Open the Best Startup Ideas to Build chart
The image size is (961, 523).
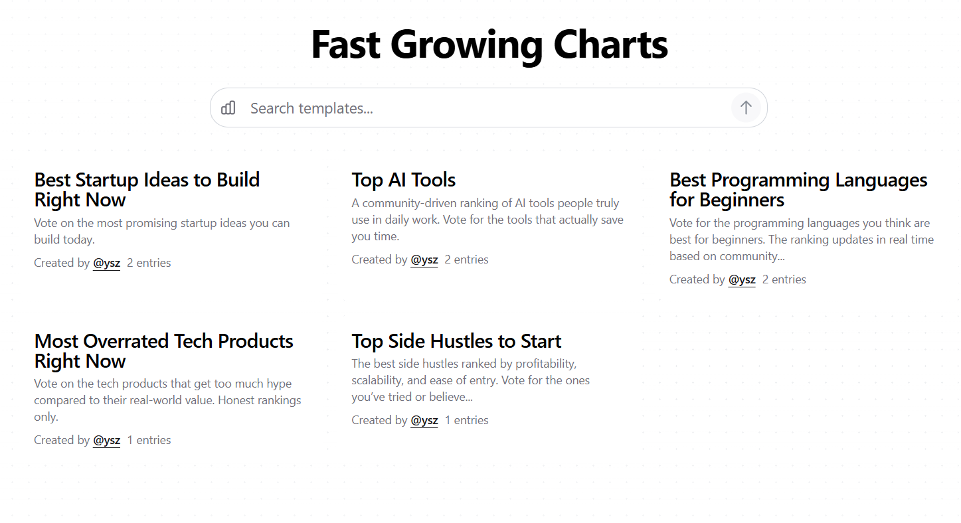point(147,189)
